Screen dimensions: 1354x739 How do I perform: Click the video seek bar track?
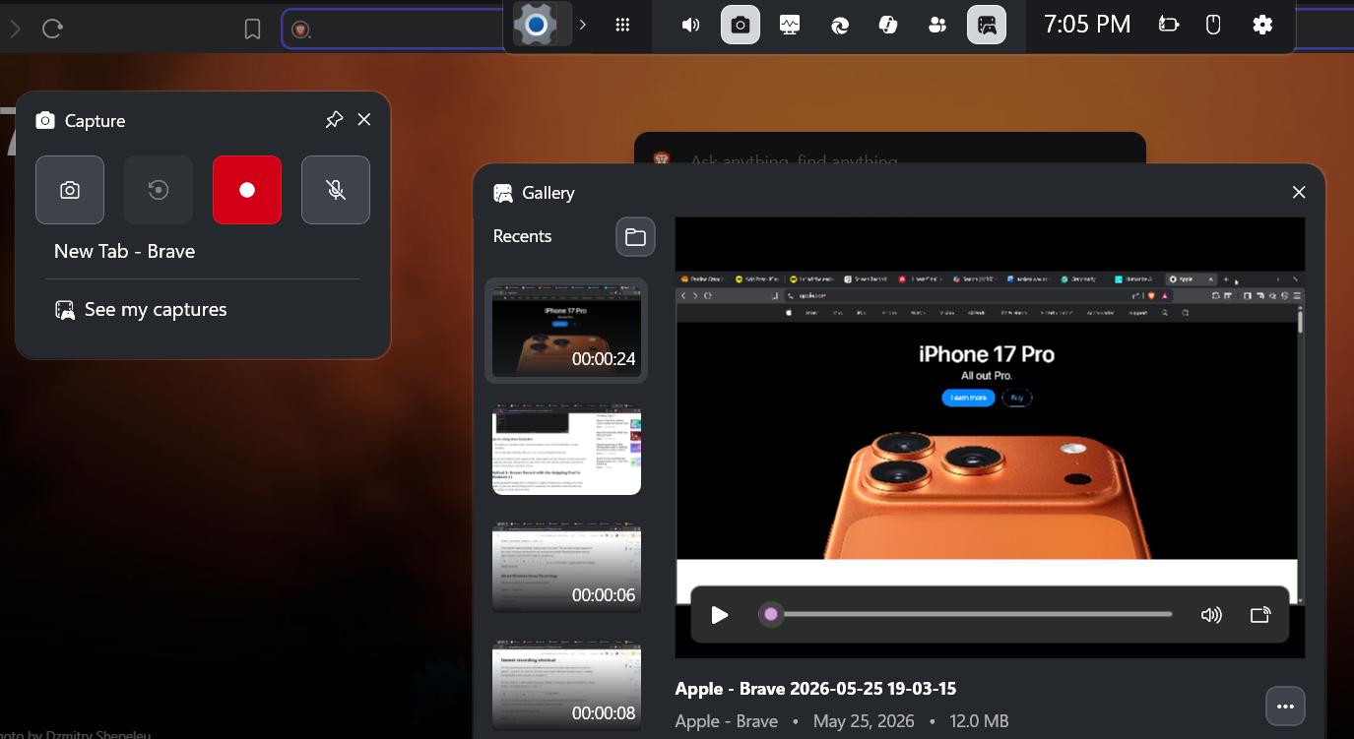pyautogui.click(x=969, y=614)
